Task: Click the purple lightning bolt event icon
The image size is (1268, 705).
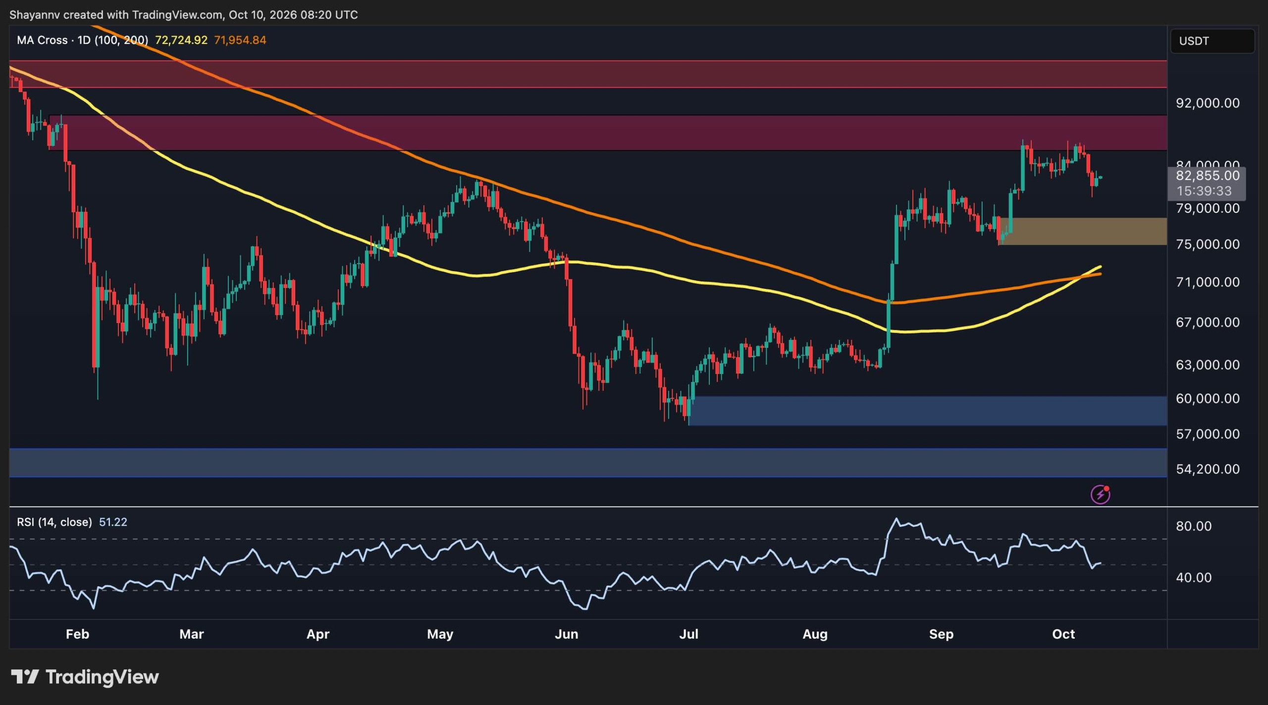Action: click(x=1100, y=494)
